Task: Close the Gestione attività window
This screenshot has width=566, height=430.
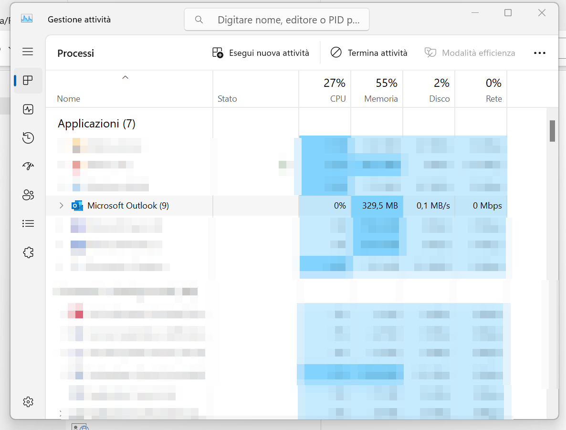Action: click(x=542, y=13)
